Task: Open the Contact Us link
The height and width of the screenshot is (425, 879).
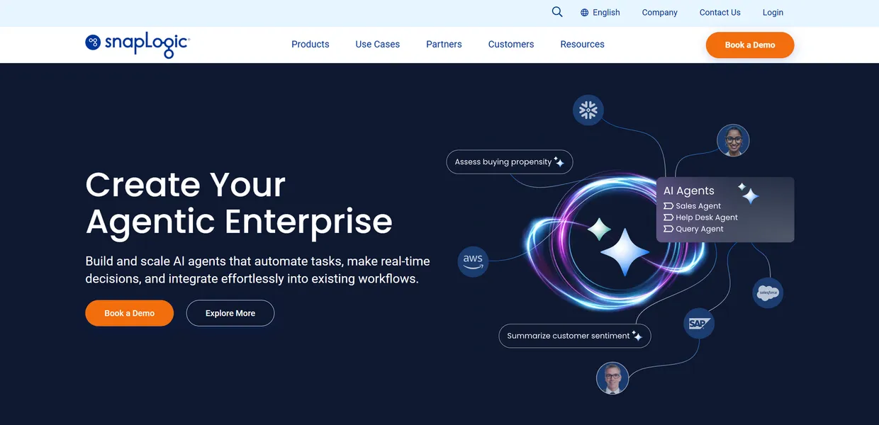Action: click(720, 13)
